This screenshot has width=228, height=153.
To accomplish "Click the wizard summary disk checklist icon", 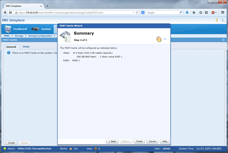I will [65, 37].
